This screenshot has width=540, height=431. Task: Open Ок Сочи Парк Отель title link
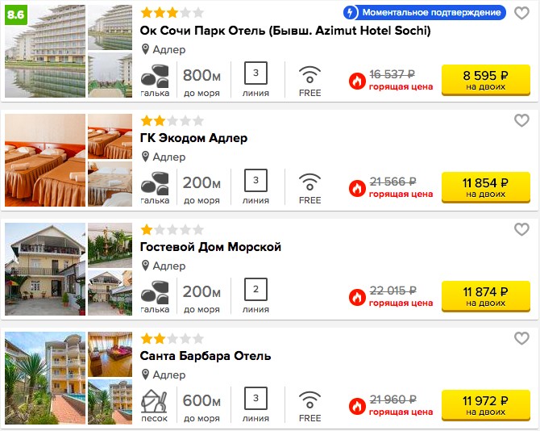click(x=285, y=31)
